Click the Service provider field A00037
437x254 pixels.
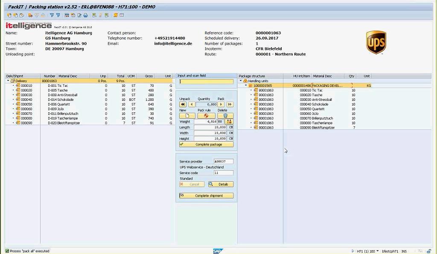pos(224,161)
